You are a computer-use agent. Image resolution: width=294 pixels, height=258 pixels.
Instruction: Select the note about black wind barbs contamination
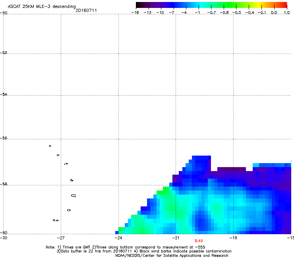(x=183, y=251)
